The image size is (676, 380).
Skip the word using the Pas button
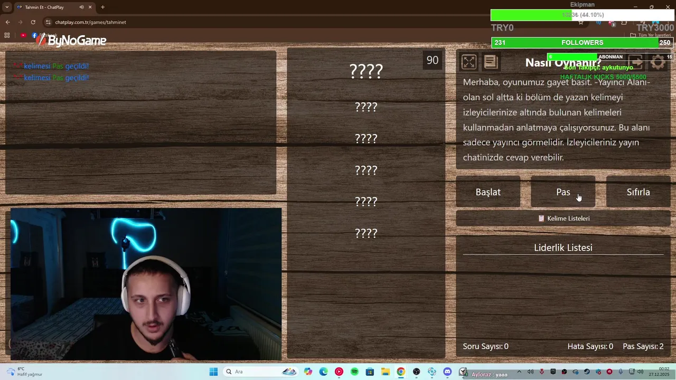(x=563, y=192)
